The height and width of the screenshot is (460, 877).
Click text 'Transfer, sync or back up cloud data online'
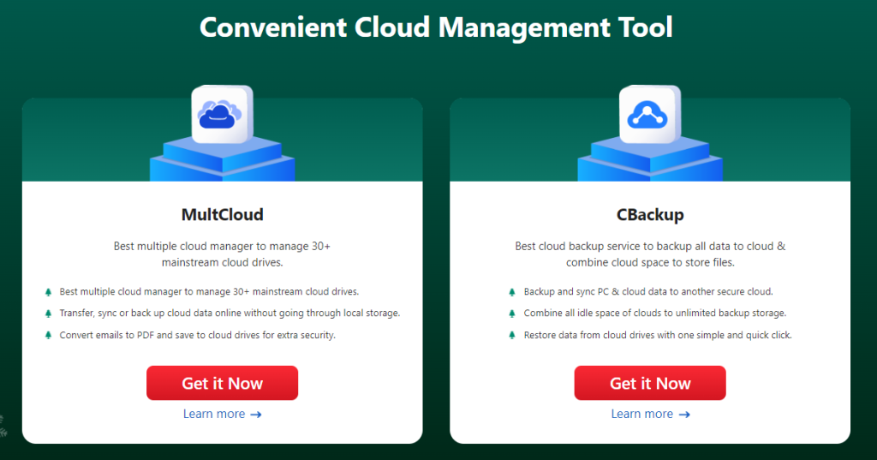pos(151,313)
